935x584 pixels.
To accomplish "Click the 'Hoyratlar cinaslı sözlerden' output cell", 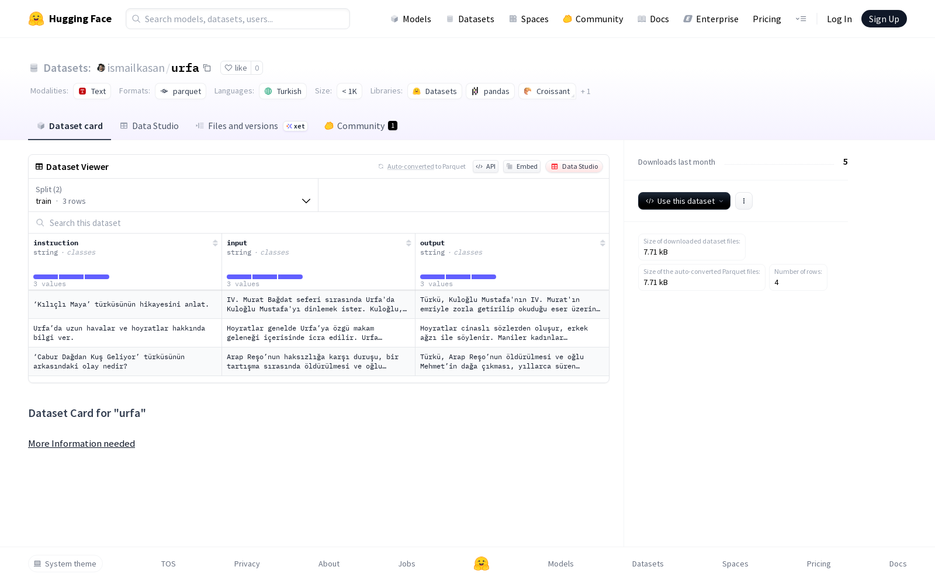I will pos(512,333).
